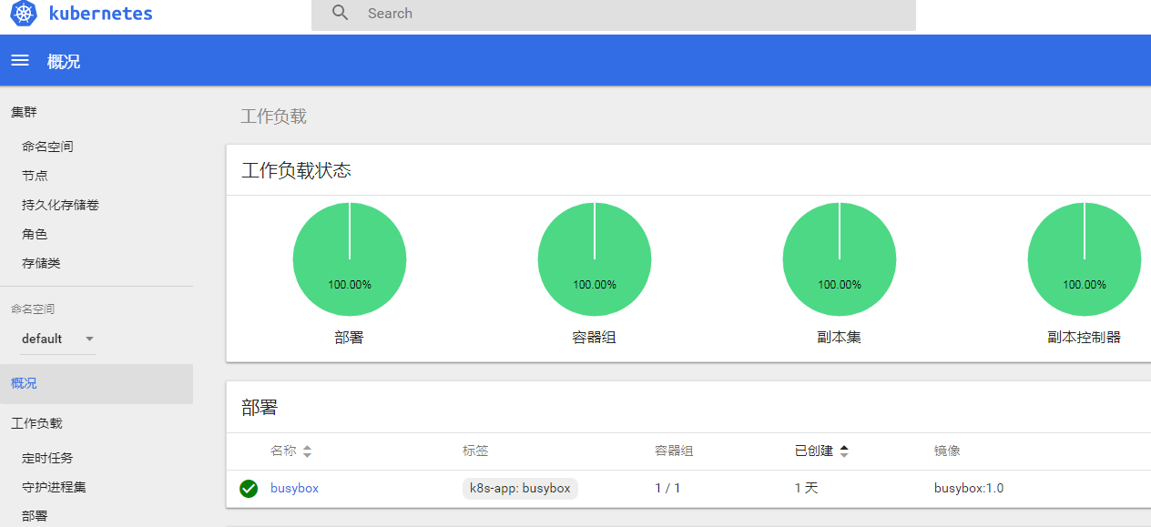1151x527 pixels.
Task: Click the 容器组 column header
Action: [x=674, y=451]
